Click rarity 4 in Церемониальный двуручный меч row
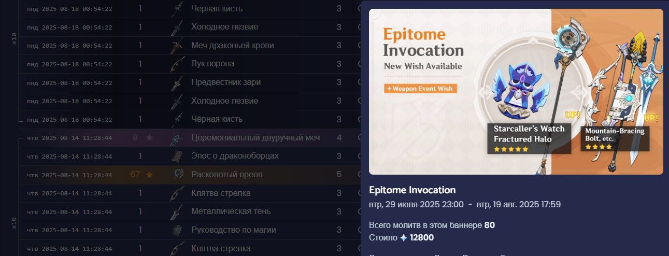Screen dimensions: 669x256 [x=339, y=138]
